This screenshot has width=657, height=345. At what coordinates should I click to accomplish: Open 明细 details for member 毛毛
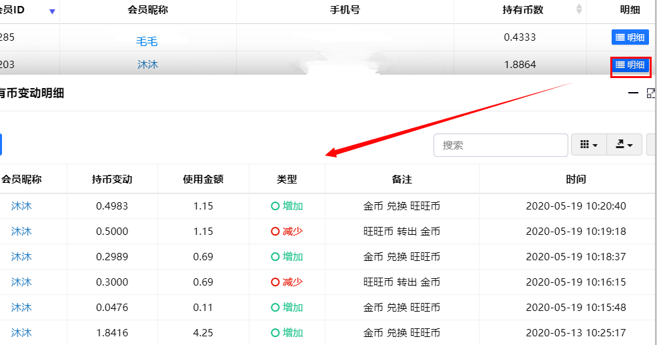point(630,37)
